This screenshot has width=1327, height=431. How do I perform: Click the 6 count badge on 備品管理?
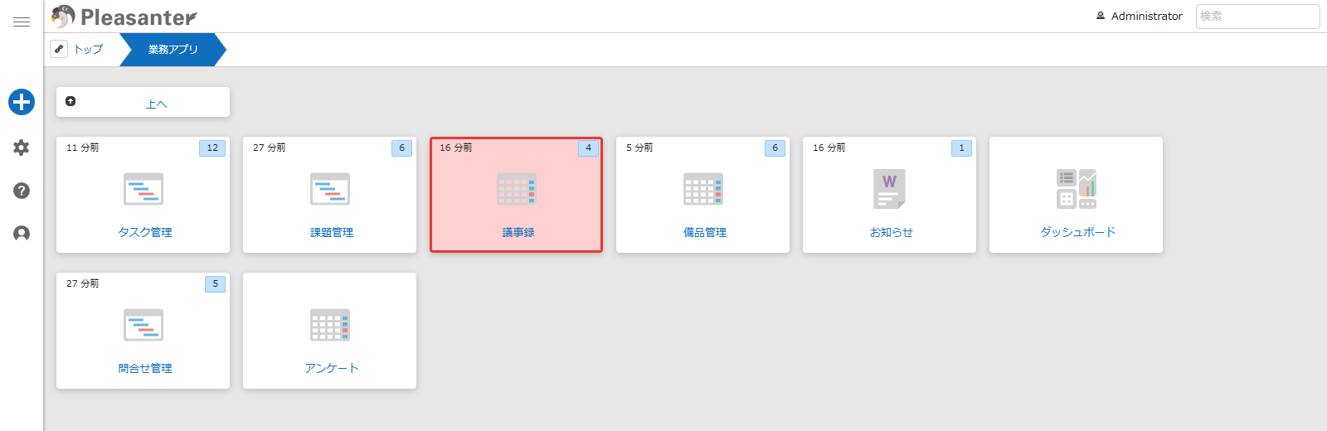click(x=775, y=148)
